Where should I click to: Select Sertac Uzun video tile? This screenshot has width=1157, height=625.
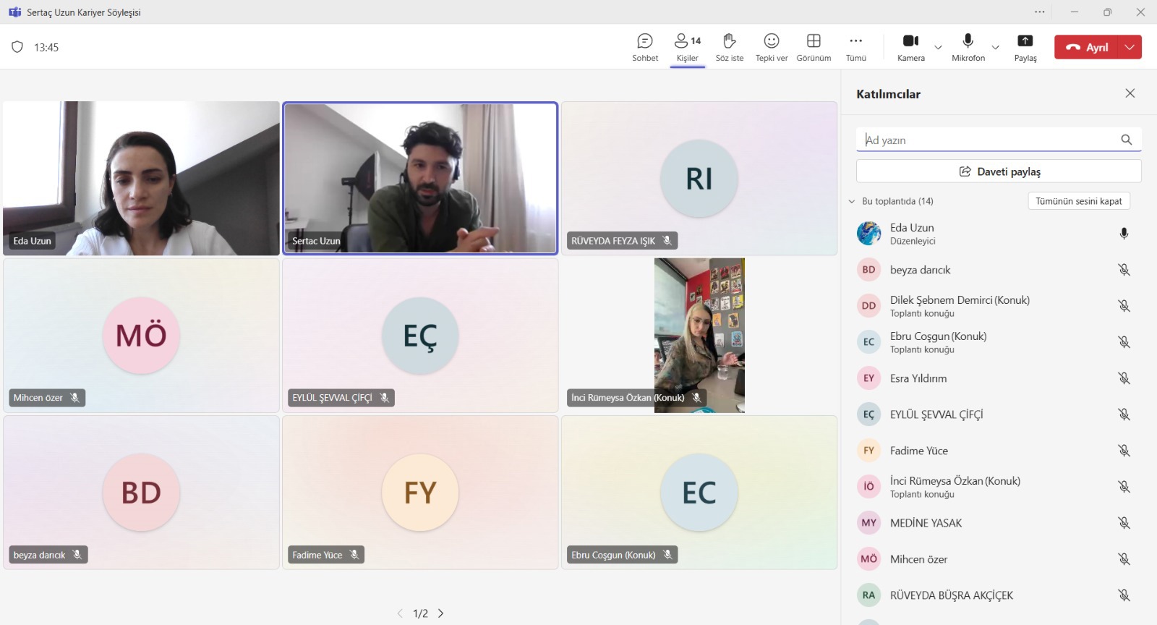(x=420, y=178)
